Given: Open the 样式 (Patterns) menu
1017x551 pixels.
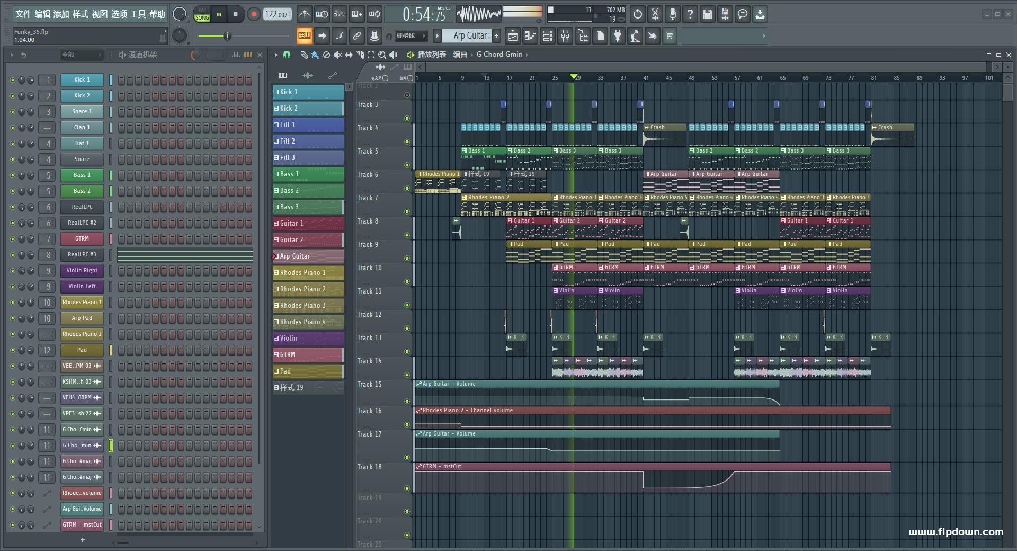Looking at the screenshot, I should point(80,14).
